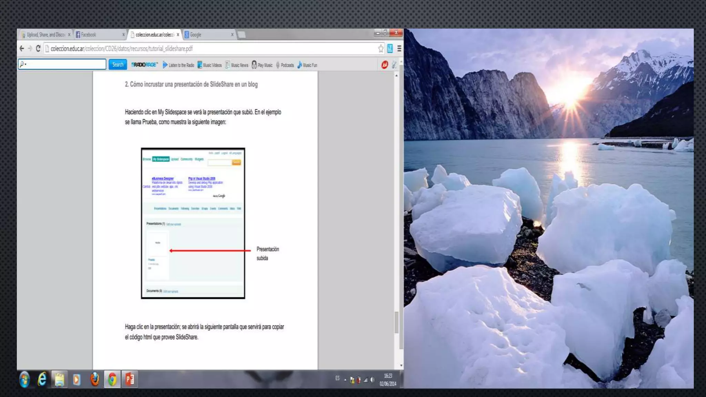The image size is (706, 397).
Task: Click Listen to the Radio link
Action: [x=178, y=65]
